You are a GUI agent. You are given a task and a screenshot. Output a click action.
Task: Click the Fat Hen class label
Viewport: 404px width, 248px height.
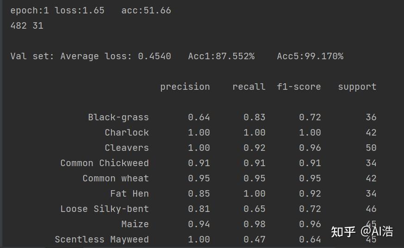130,193
